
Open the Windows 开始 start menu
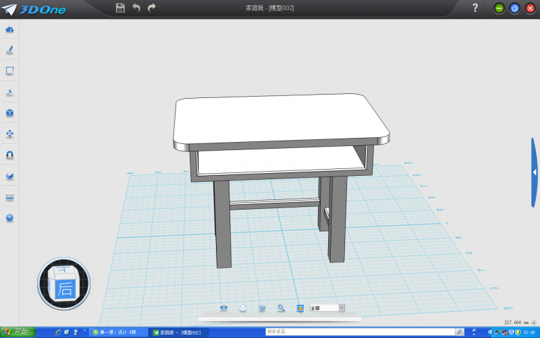click(x=18, y=333)
